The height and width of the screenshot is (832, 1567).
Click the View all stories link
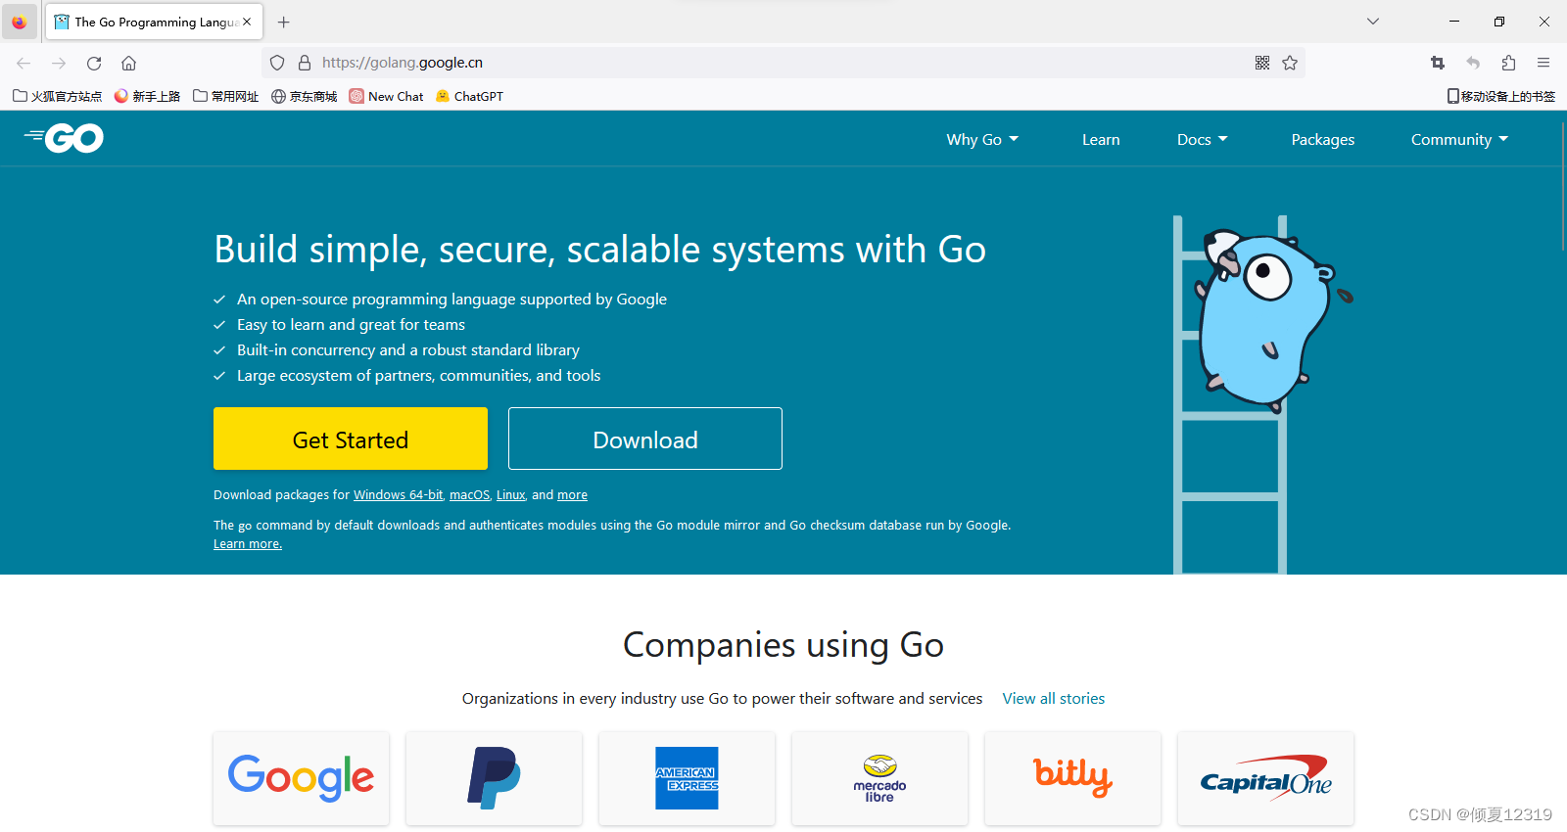(x=1054, y=698)
